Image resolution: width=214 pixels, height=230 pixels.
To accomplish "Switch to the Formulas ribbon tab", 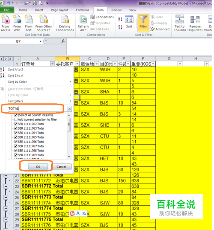I will (83, 10).
